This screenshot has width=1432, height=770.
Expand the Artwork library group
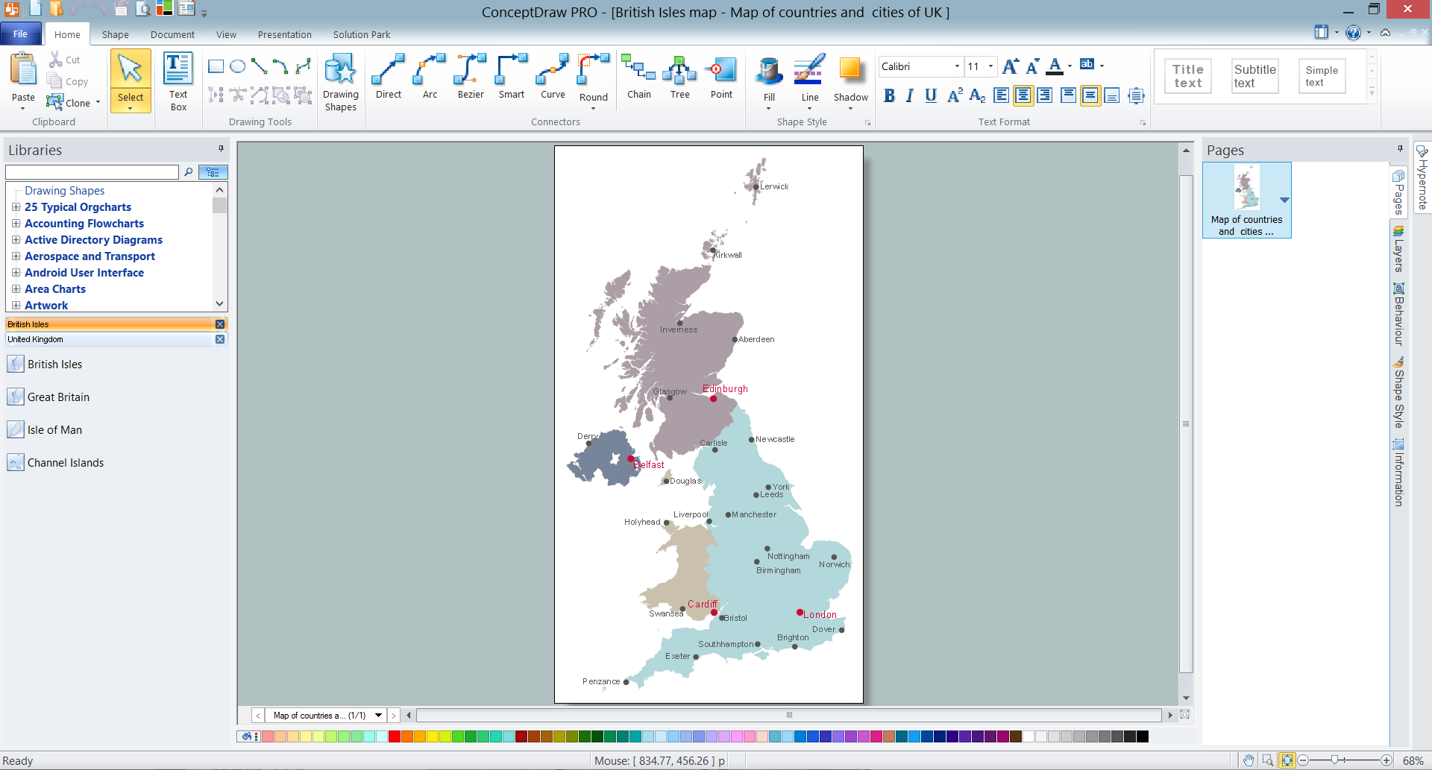pyautogui.click(x=16, y=305)
